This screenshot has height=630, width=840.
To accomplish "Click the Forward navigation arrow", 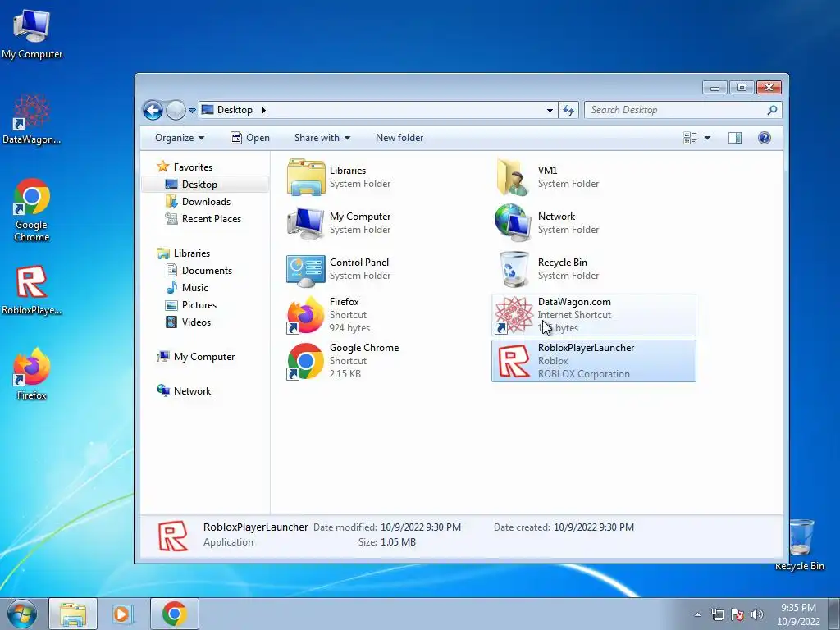I will [176, 111].
